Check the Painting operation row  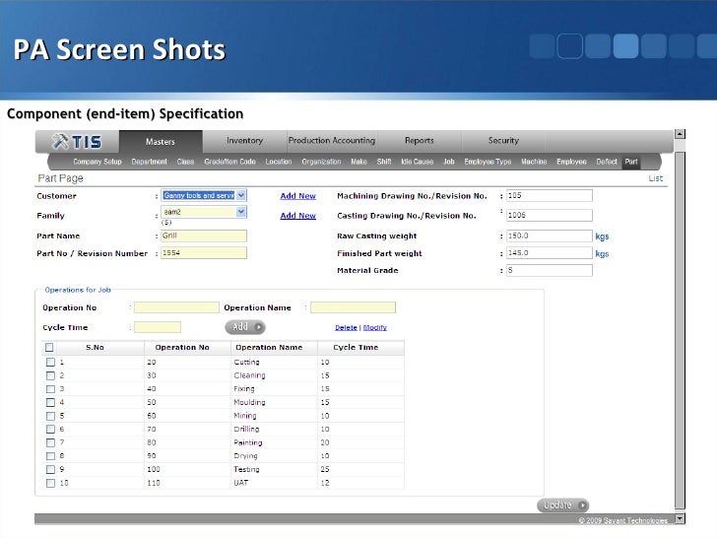click(x=50, y=442)
